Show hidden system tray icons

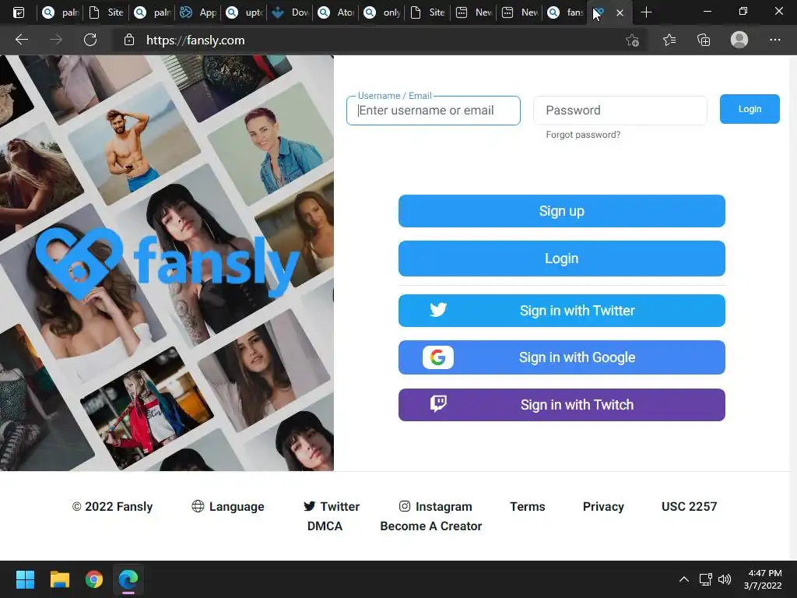[684, 579]
